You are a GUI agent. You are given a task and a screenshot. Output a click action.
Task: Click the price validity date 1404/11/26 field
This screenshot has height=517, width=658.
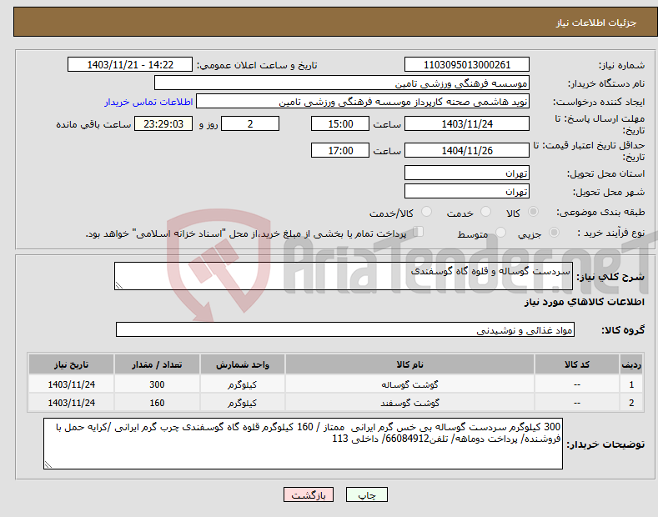point(467,150)
